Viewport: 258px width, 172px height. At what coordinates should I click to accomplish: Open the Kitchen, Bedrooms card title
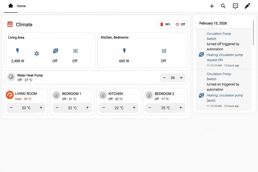pos(115,37)
